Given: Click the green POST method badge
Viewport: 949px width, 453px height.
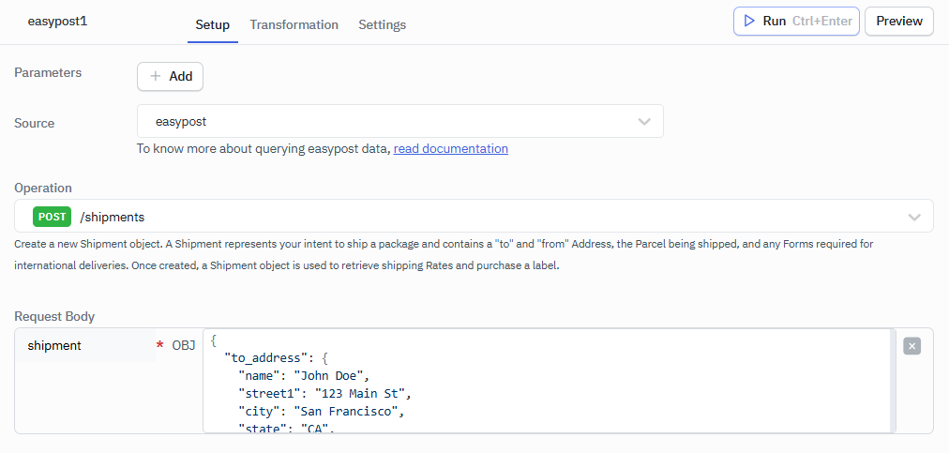Looking at the screenshot, I should tap(53, 217).
